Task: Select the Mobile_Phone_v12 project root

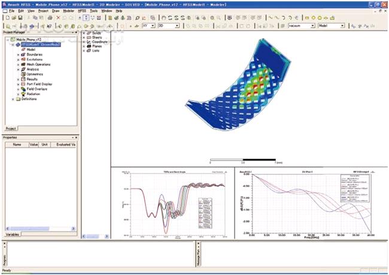Action: point(29,39)
